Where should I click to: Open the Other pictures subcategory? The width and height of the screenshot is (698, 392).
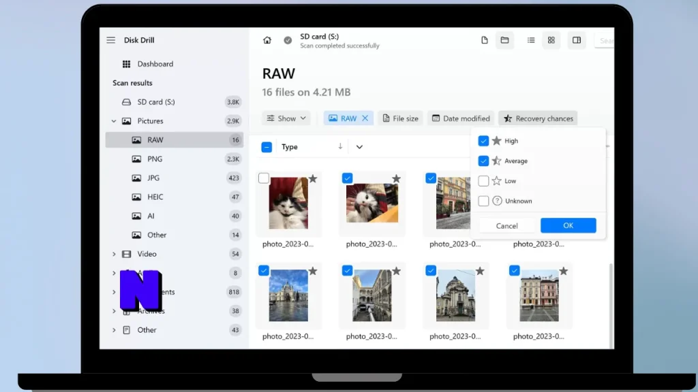click(174, 235)
